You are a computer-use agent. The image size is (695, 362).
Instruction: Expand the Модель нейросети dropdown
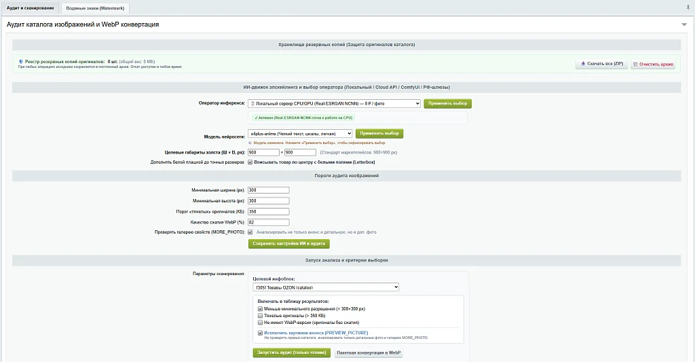pyautogui.click(x=300, y=134)
